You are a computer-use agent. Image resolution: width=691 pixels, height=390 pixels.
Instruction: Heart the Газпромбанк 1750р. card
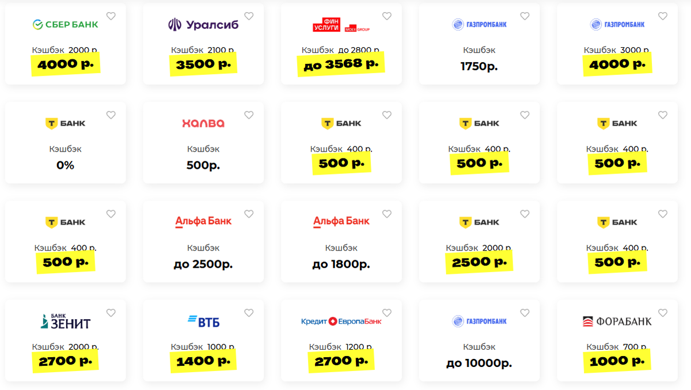pyautogui.click(x=525, y=16)
